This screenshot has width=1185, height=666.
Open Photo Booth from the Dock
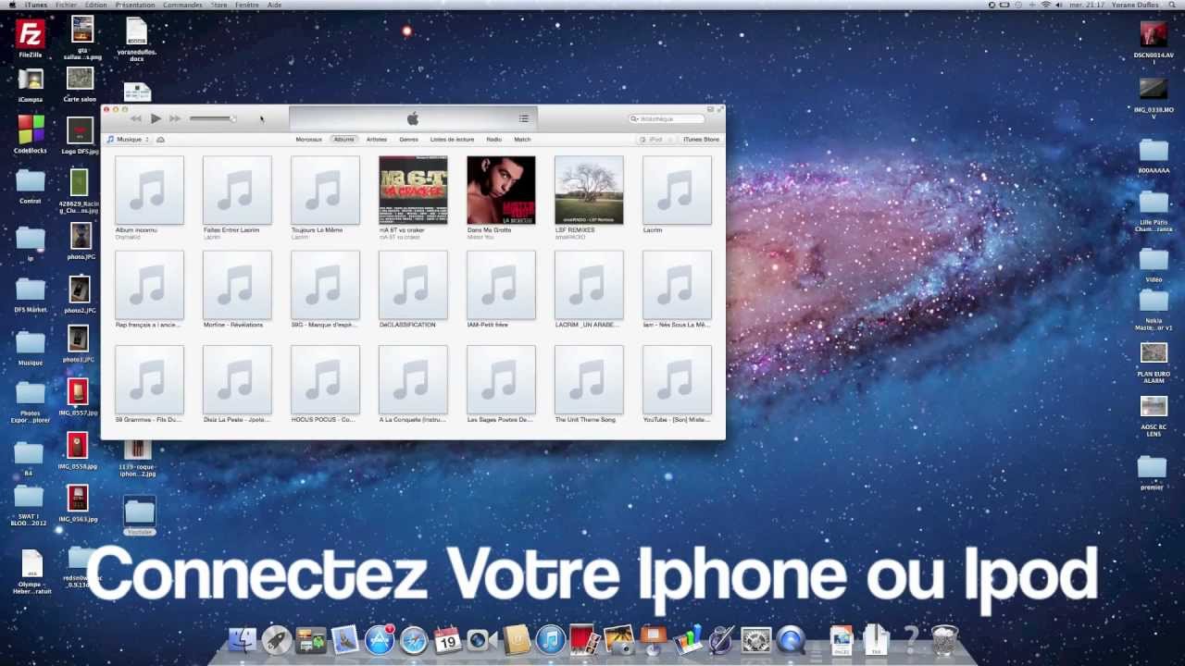[584, 640]
